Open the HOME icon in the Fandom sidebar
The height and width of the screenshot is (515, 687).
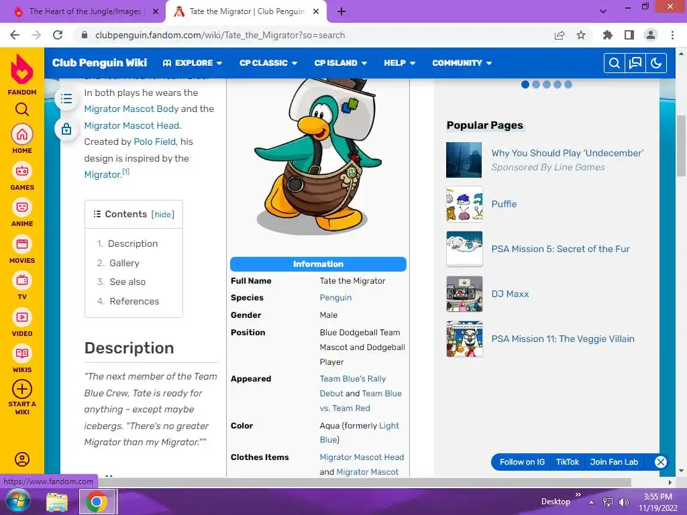22,134
